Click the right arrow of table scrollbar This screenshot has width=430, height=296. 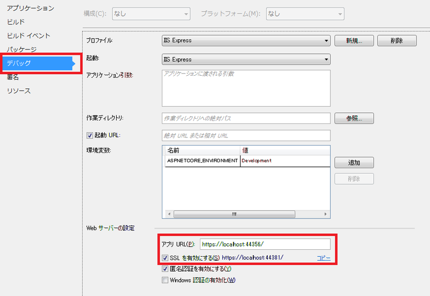coord(326,214)
